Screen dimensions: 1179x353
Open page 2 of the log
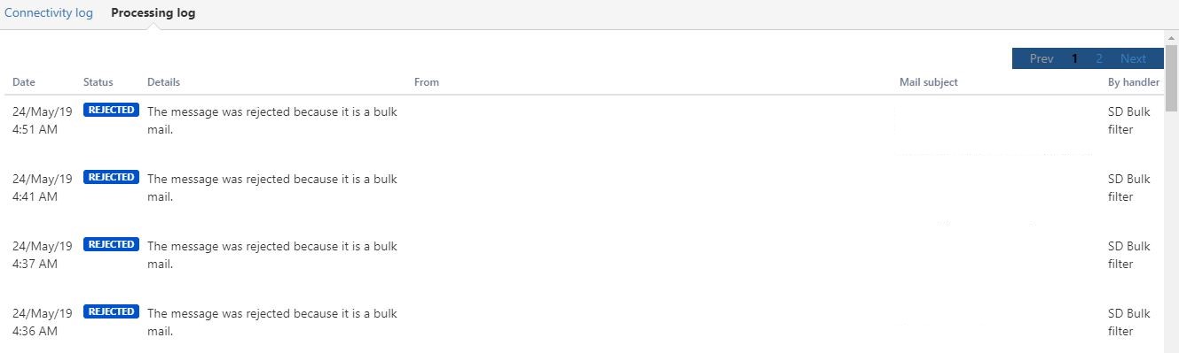(x=1099, y=58)
